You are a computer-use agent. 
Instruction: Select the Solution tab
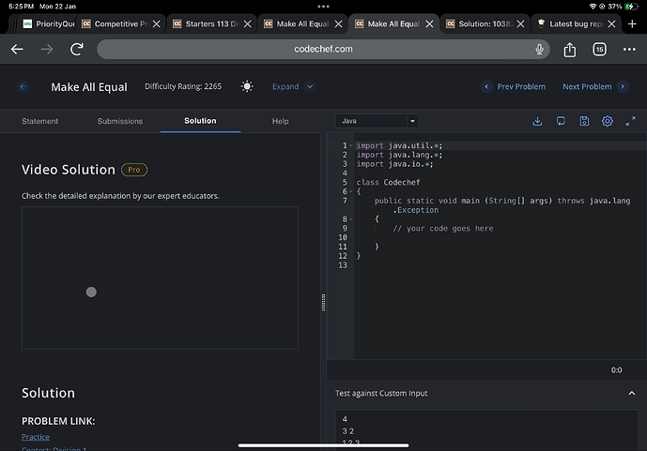click(200, 121)
